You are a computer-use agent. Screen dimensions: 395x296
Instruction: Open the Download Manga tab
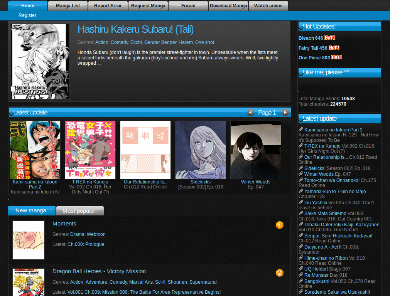[x=228, y=5]
